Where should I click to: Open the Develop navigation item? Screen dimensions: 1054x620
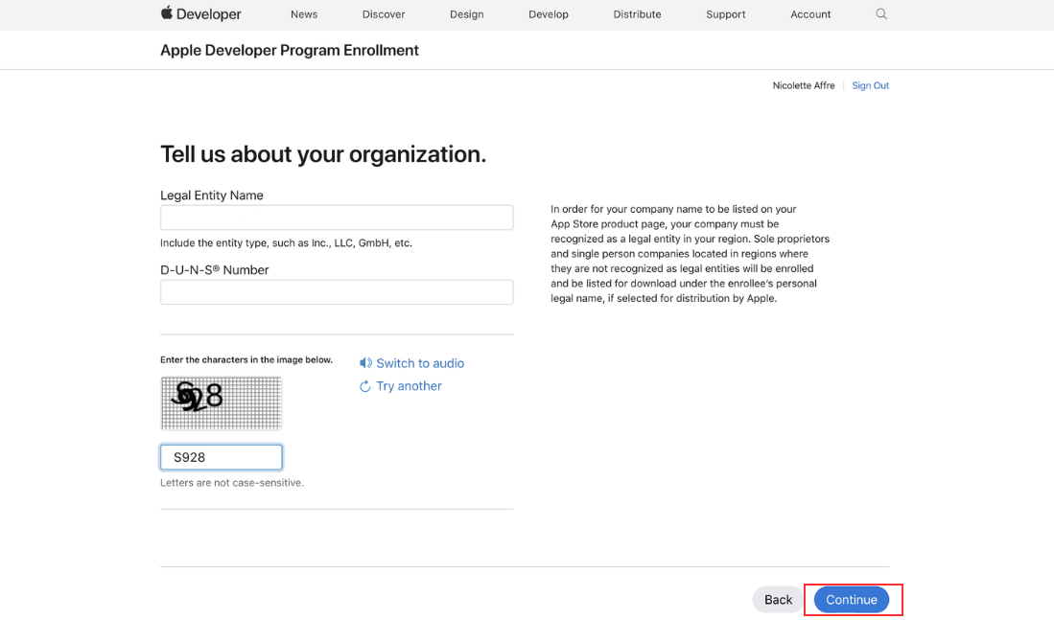click(x=549, y=14)
